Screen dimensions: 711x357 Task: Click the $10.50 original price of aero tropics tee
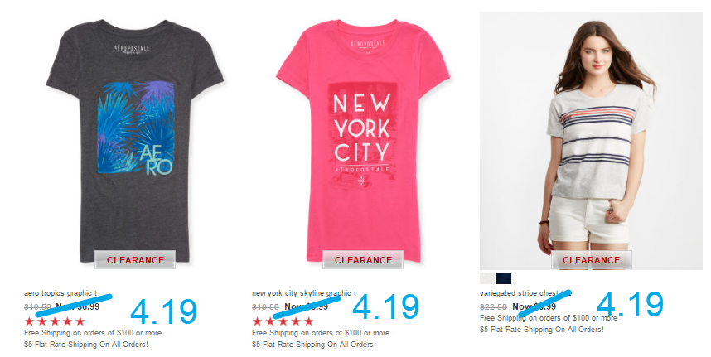coord(37,307)
